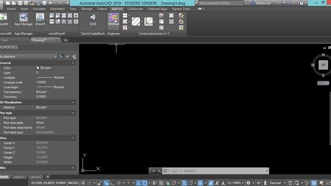Open the WCS dropdown below the ViewCube
The image size is (331, 186).
pos(323,83)
